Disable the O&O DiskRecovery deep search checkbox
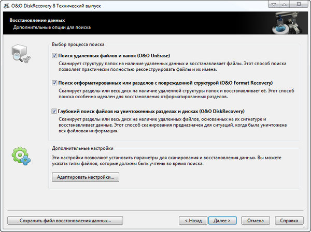Screen dimensions: 311x232 tap(54, 111)
